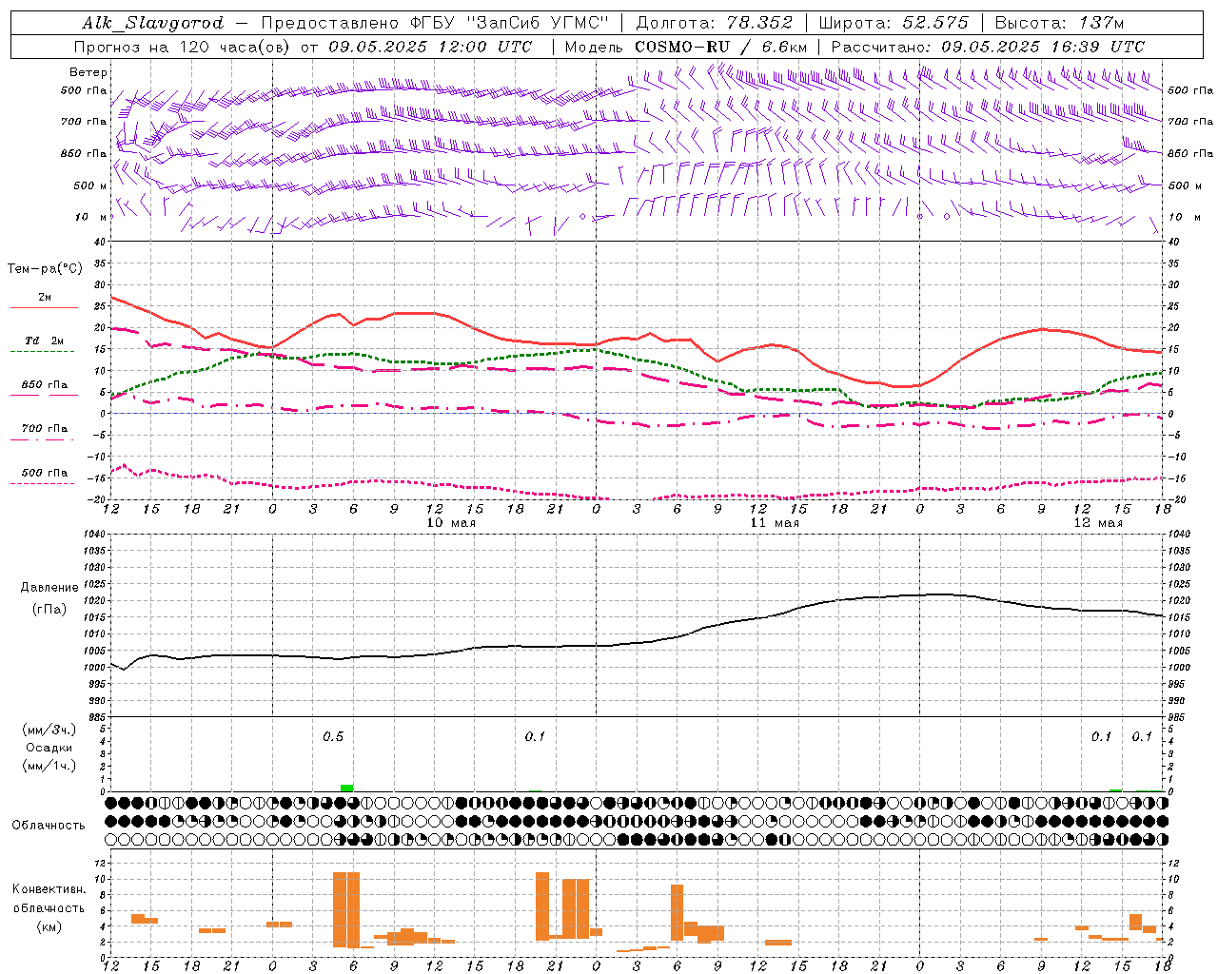Click the 850 гПа temperature legend entry
The height and width of the screenshot is (974, 1218).
(x=45, y=385)
